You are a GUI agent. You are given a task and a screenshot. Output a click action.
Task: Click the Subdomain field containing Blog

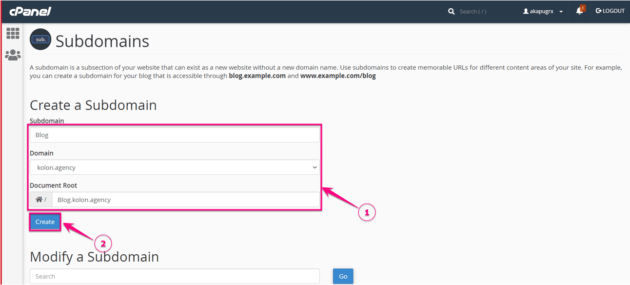click(175, 135)
